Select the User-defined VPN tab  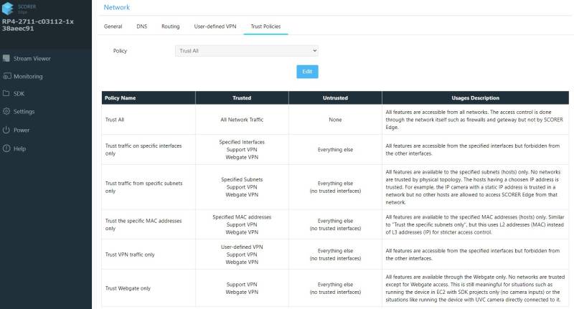click(x=215, y=27)
